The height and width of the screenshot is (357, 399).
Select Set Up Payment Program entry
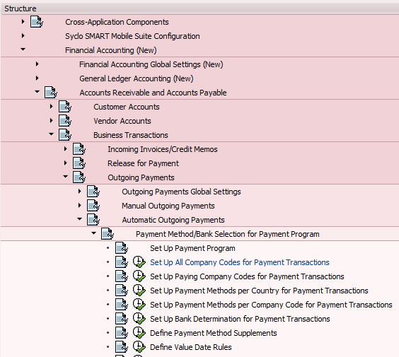pos(192,248)
